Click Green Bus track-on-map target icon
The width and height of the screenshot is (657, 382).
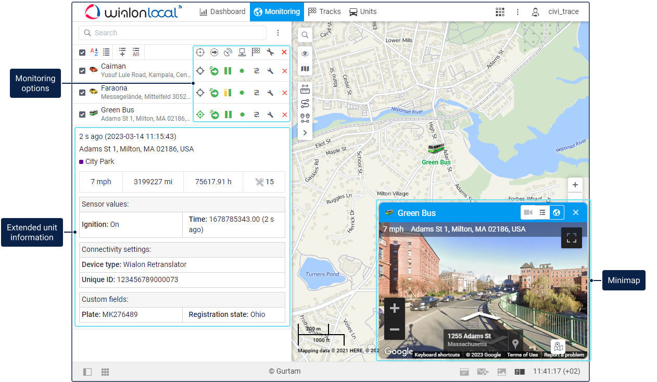[x=200, y=114]
